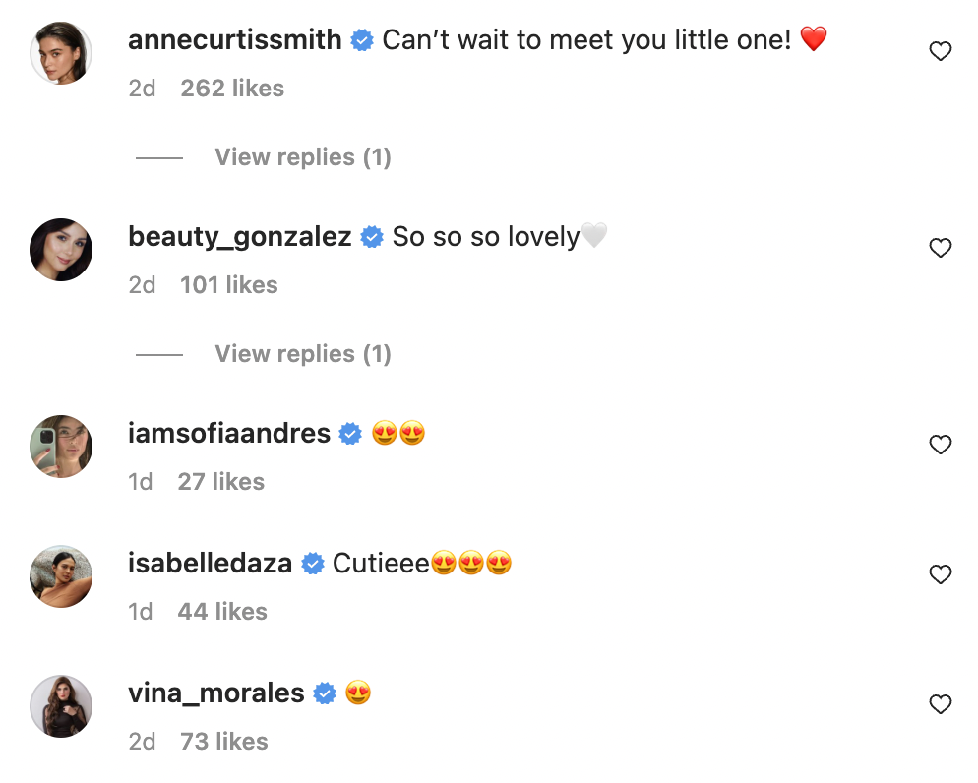Expand replies under annecurtissmith's comment

point(302,156)
